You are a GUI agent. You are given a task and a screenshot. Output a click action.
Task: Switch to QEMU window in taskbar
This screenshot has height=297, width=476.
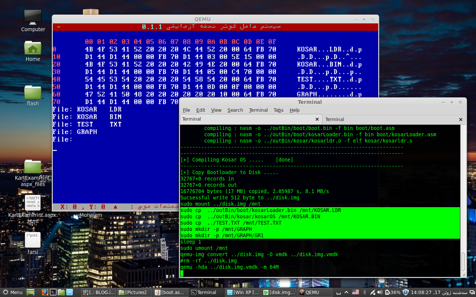pyautogui.click(x=314, y=292)
